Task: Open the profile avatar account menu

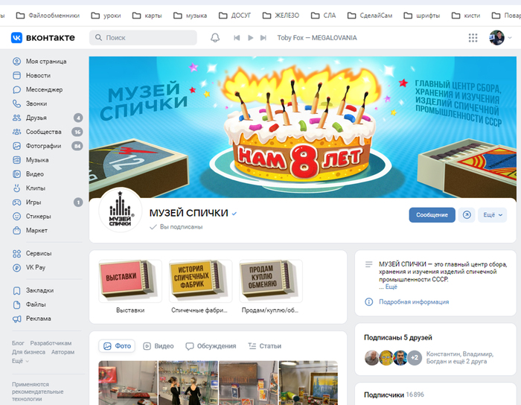Action: [x=500, y=37]
